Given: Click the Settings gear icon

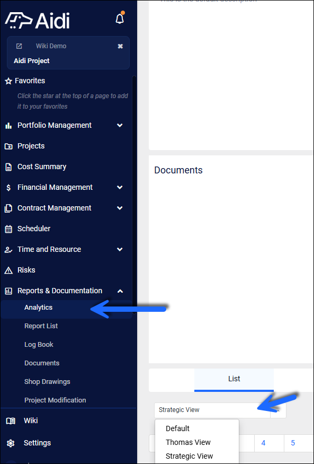Looking at the screenshot, I should [11, 443].
